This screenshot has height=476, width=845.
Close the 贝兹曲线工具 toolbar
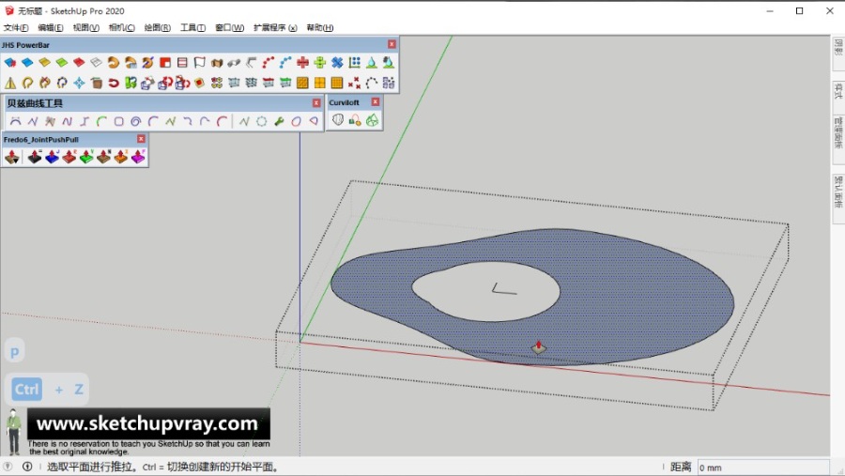click(316, 102)
